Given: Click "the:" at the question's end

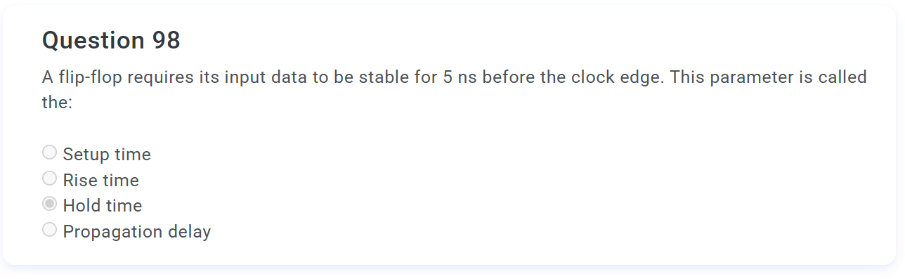Looking at the screenshot, I should [x=58, y=102].
